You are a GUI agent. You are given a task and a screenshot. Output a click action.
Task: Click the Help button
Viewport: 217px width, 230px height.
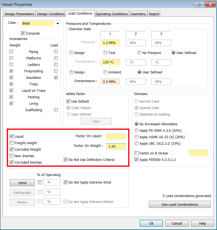(x=202, y=224)
